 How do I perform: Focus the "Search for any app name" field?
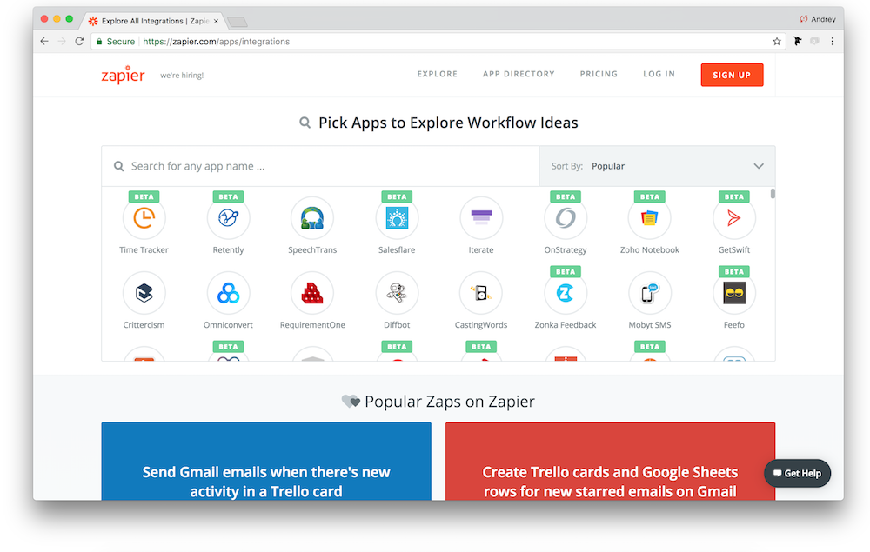pos(320,166)
